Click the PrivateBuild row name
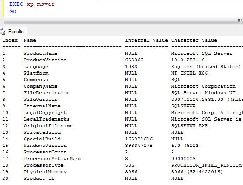The height and width of the screenshot is (185, 243). [42, 132]
